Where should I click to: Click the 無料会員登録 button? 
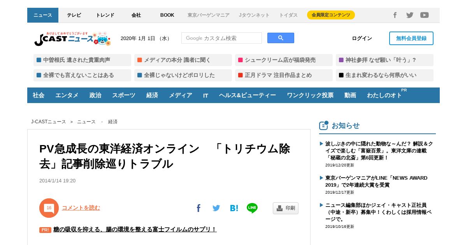[x=411, y=38]
